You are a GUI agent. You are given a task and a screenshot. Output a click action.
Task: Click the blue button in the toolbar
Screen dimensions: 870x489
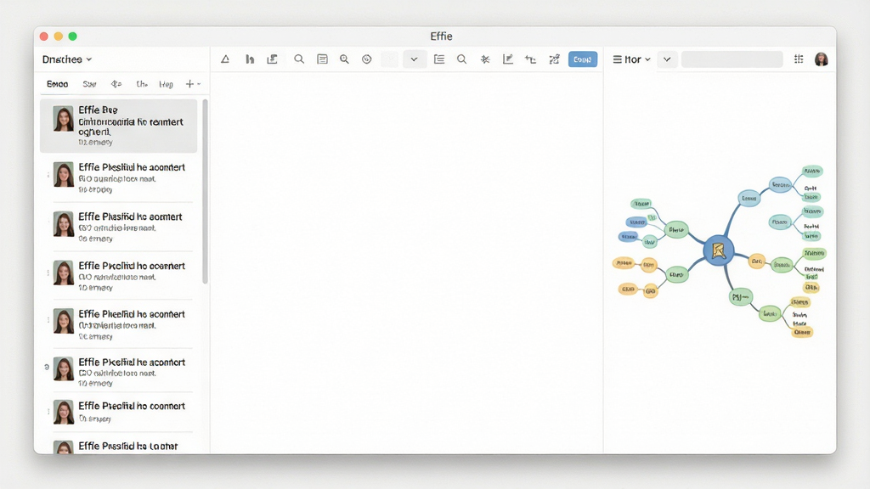583,59
